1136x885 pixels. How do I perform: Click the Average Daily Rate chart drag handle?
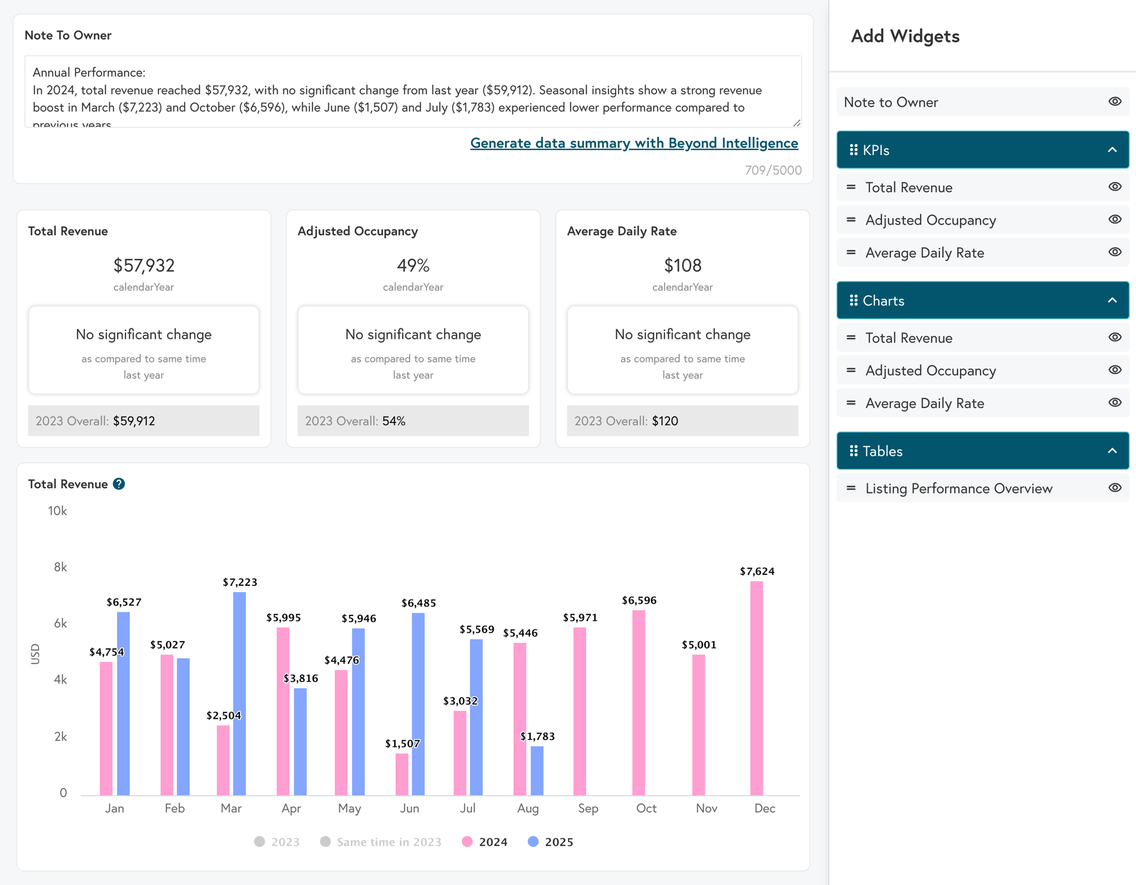click(x=850, y=403)
